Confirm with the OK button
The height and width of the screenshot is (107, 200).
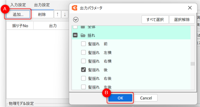120,98
